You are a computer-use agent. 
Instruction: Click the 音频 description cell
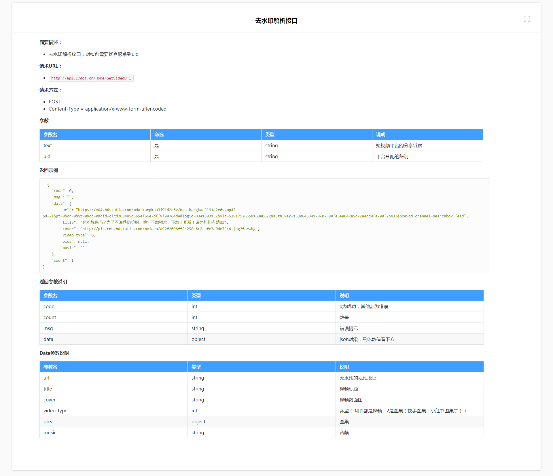(x=410, y=433)
